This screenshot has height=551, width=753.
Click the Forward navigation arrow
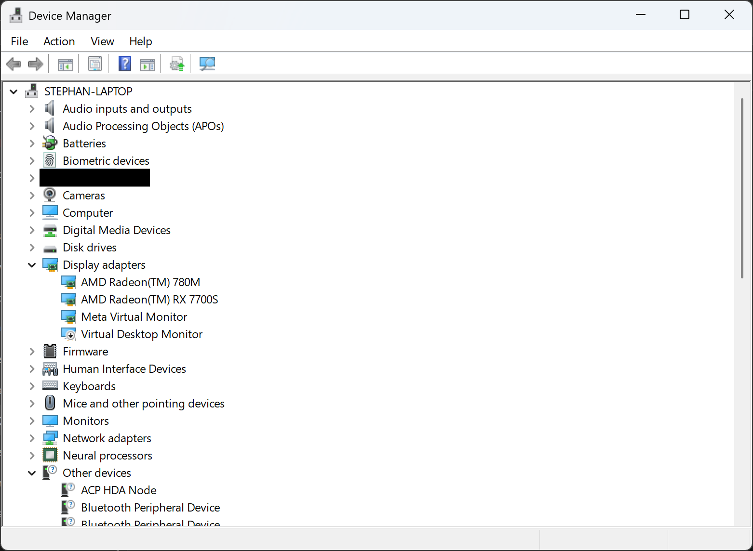point(35,64)
